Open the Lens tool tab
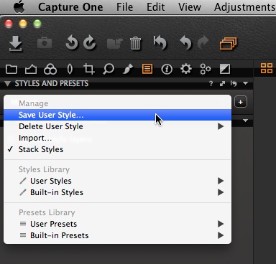 (70, 70)
